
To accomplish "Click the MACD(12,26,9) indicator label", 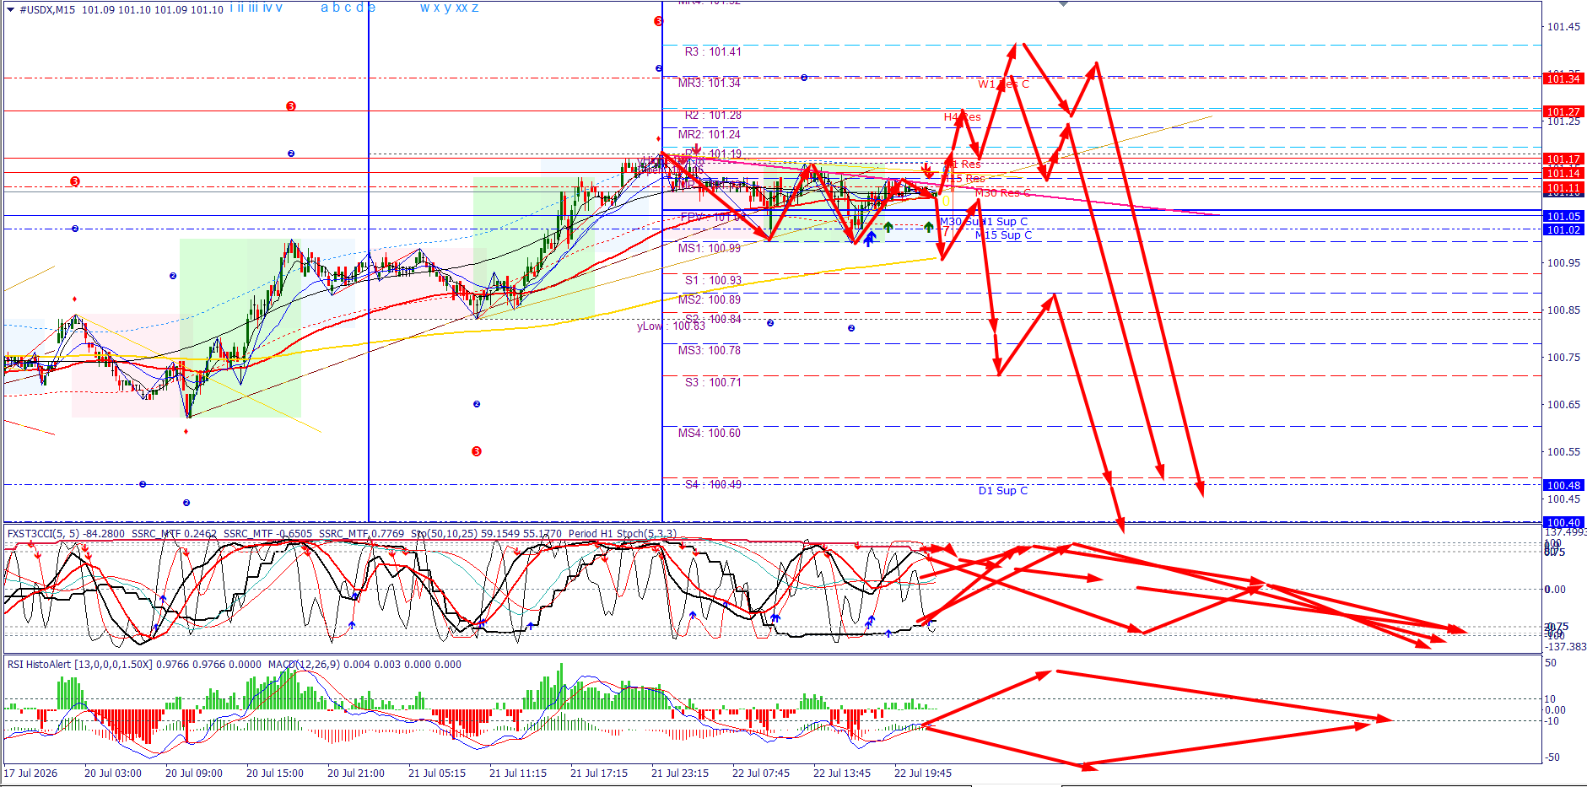I will coord(305,665).
